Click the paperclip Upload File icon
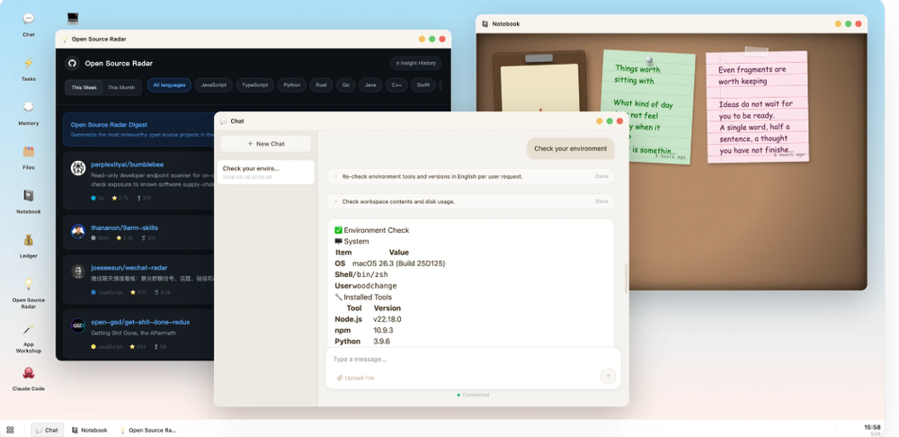899x437 pixels. point(339,378)
